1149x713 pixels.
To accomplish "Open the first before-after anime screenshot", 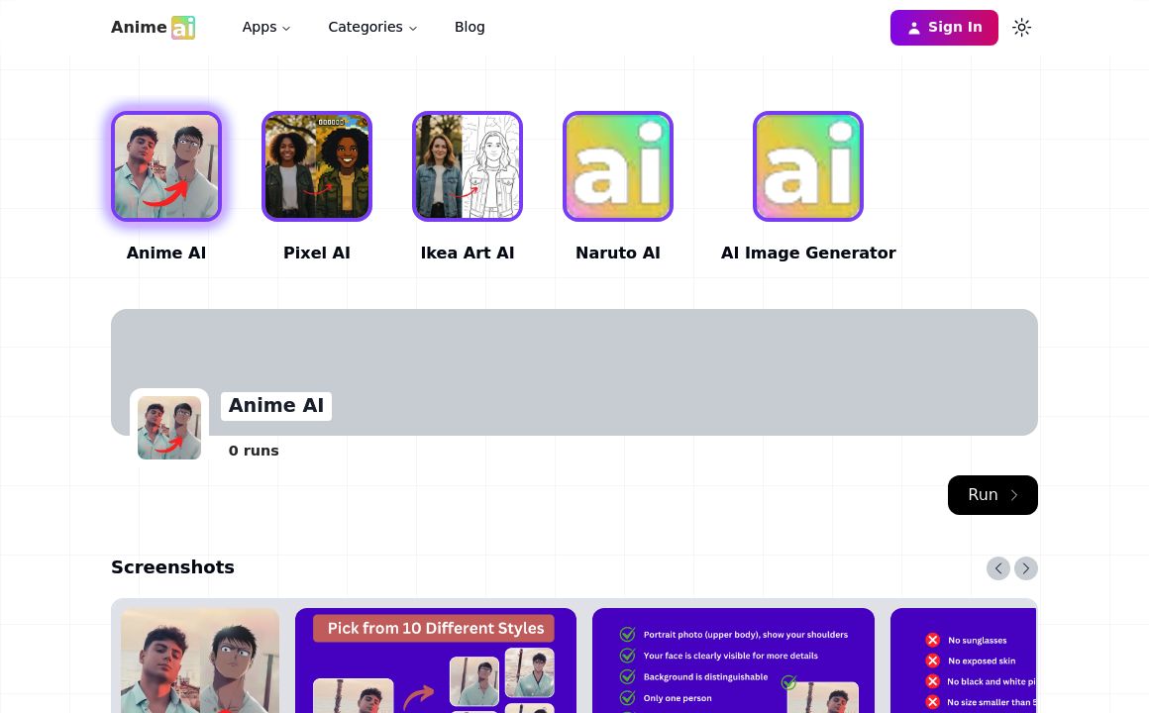I will point(200,661).
